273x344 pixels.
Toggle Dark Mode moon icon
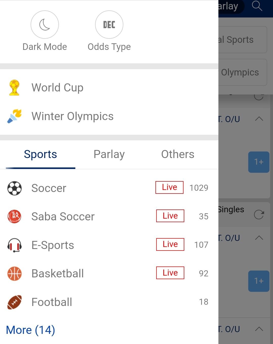(45, 25)
